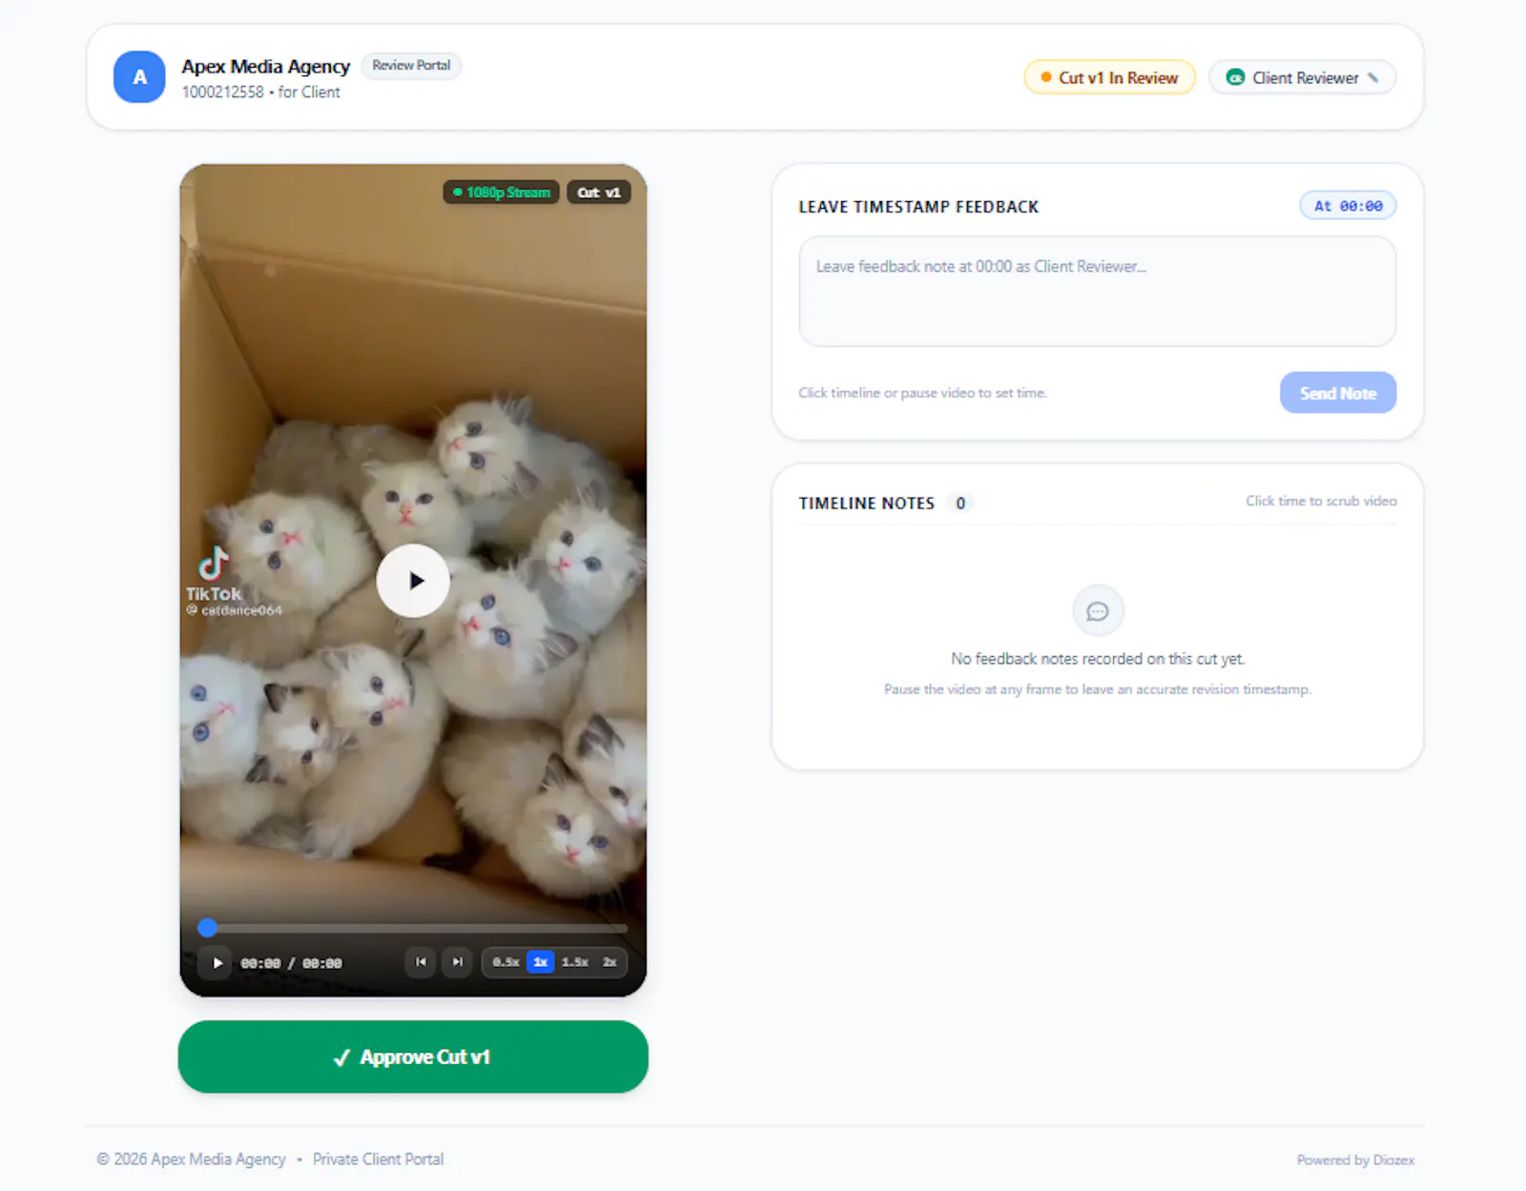Click the Apex Media Agency avatar logo
Viewport: 1526px width, 1191px height.
pyautogui.click(x=139, y=77)
